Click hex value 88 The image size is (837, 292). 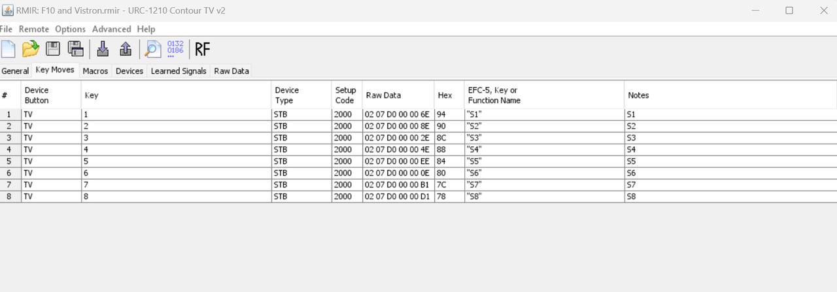click(449, 150)
